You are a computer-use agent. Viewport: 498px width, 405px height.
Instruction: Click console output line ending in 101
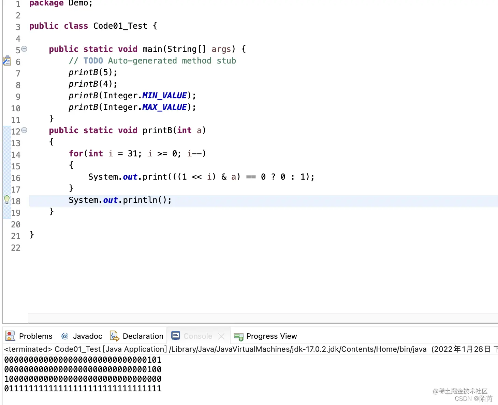pyautogui.click(x=83, y=360)
